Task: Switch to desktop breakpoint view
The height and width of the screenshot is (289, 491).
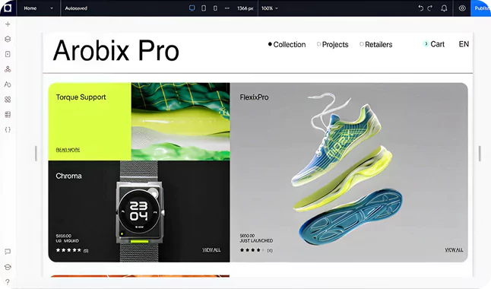Action: [x=192, y=8]
